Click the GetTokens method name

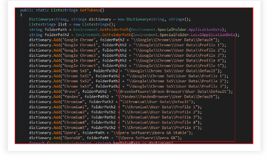click(90, 10)
